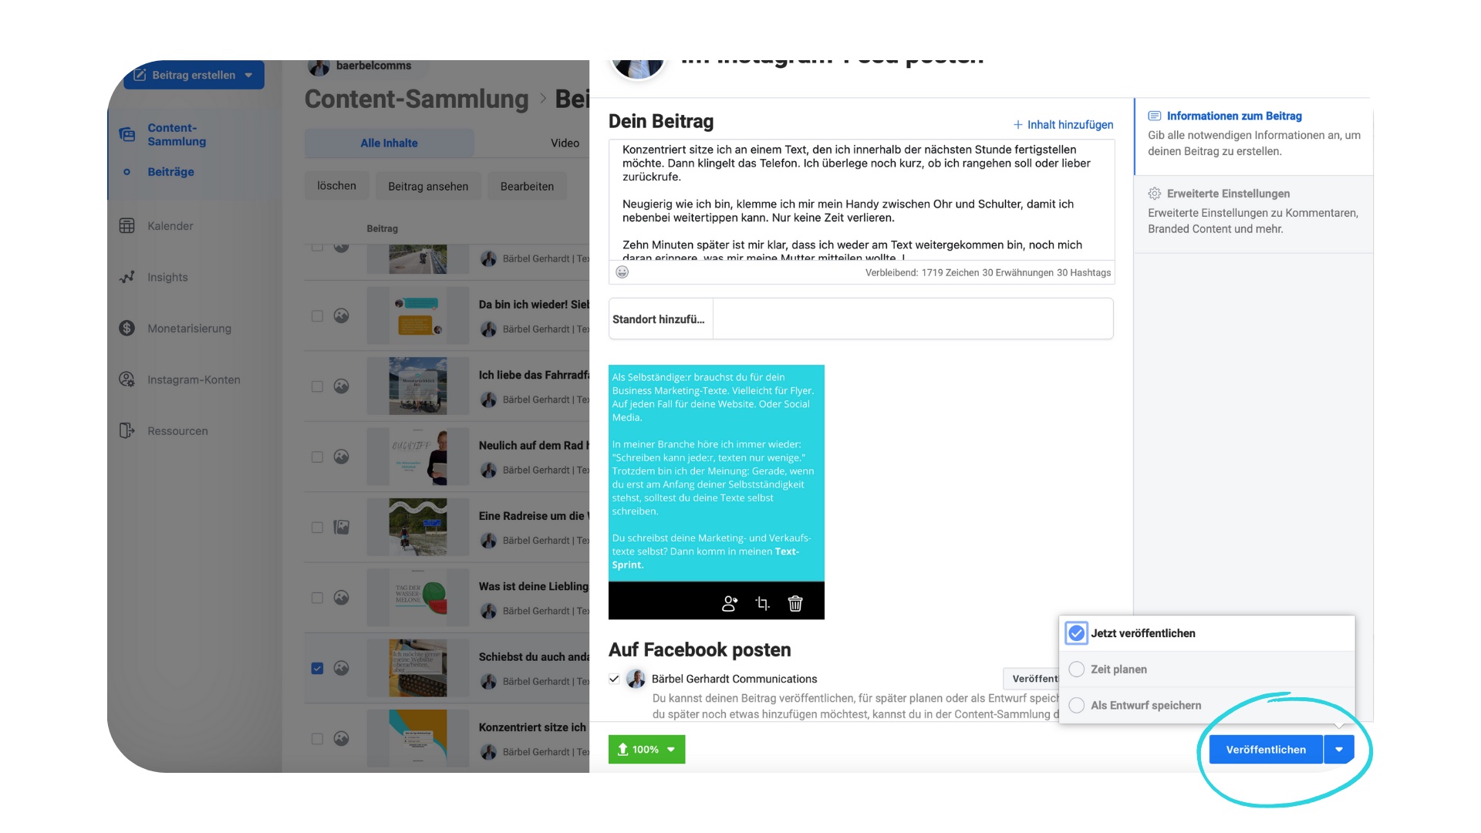Click the Standort hinzufü input field
The height and width of the screenshot is (833, 1481).
tap(861, 319)
